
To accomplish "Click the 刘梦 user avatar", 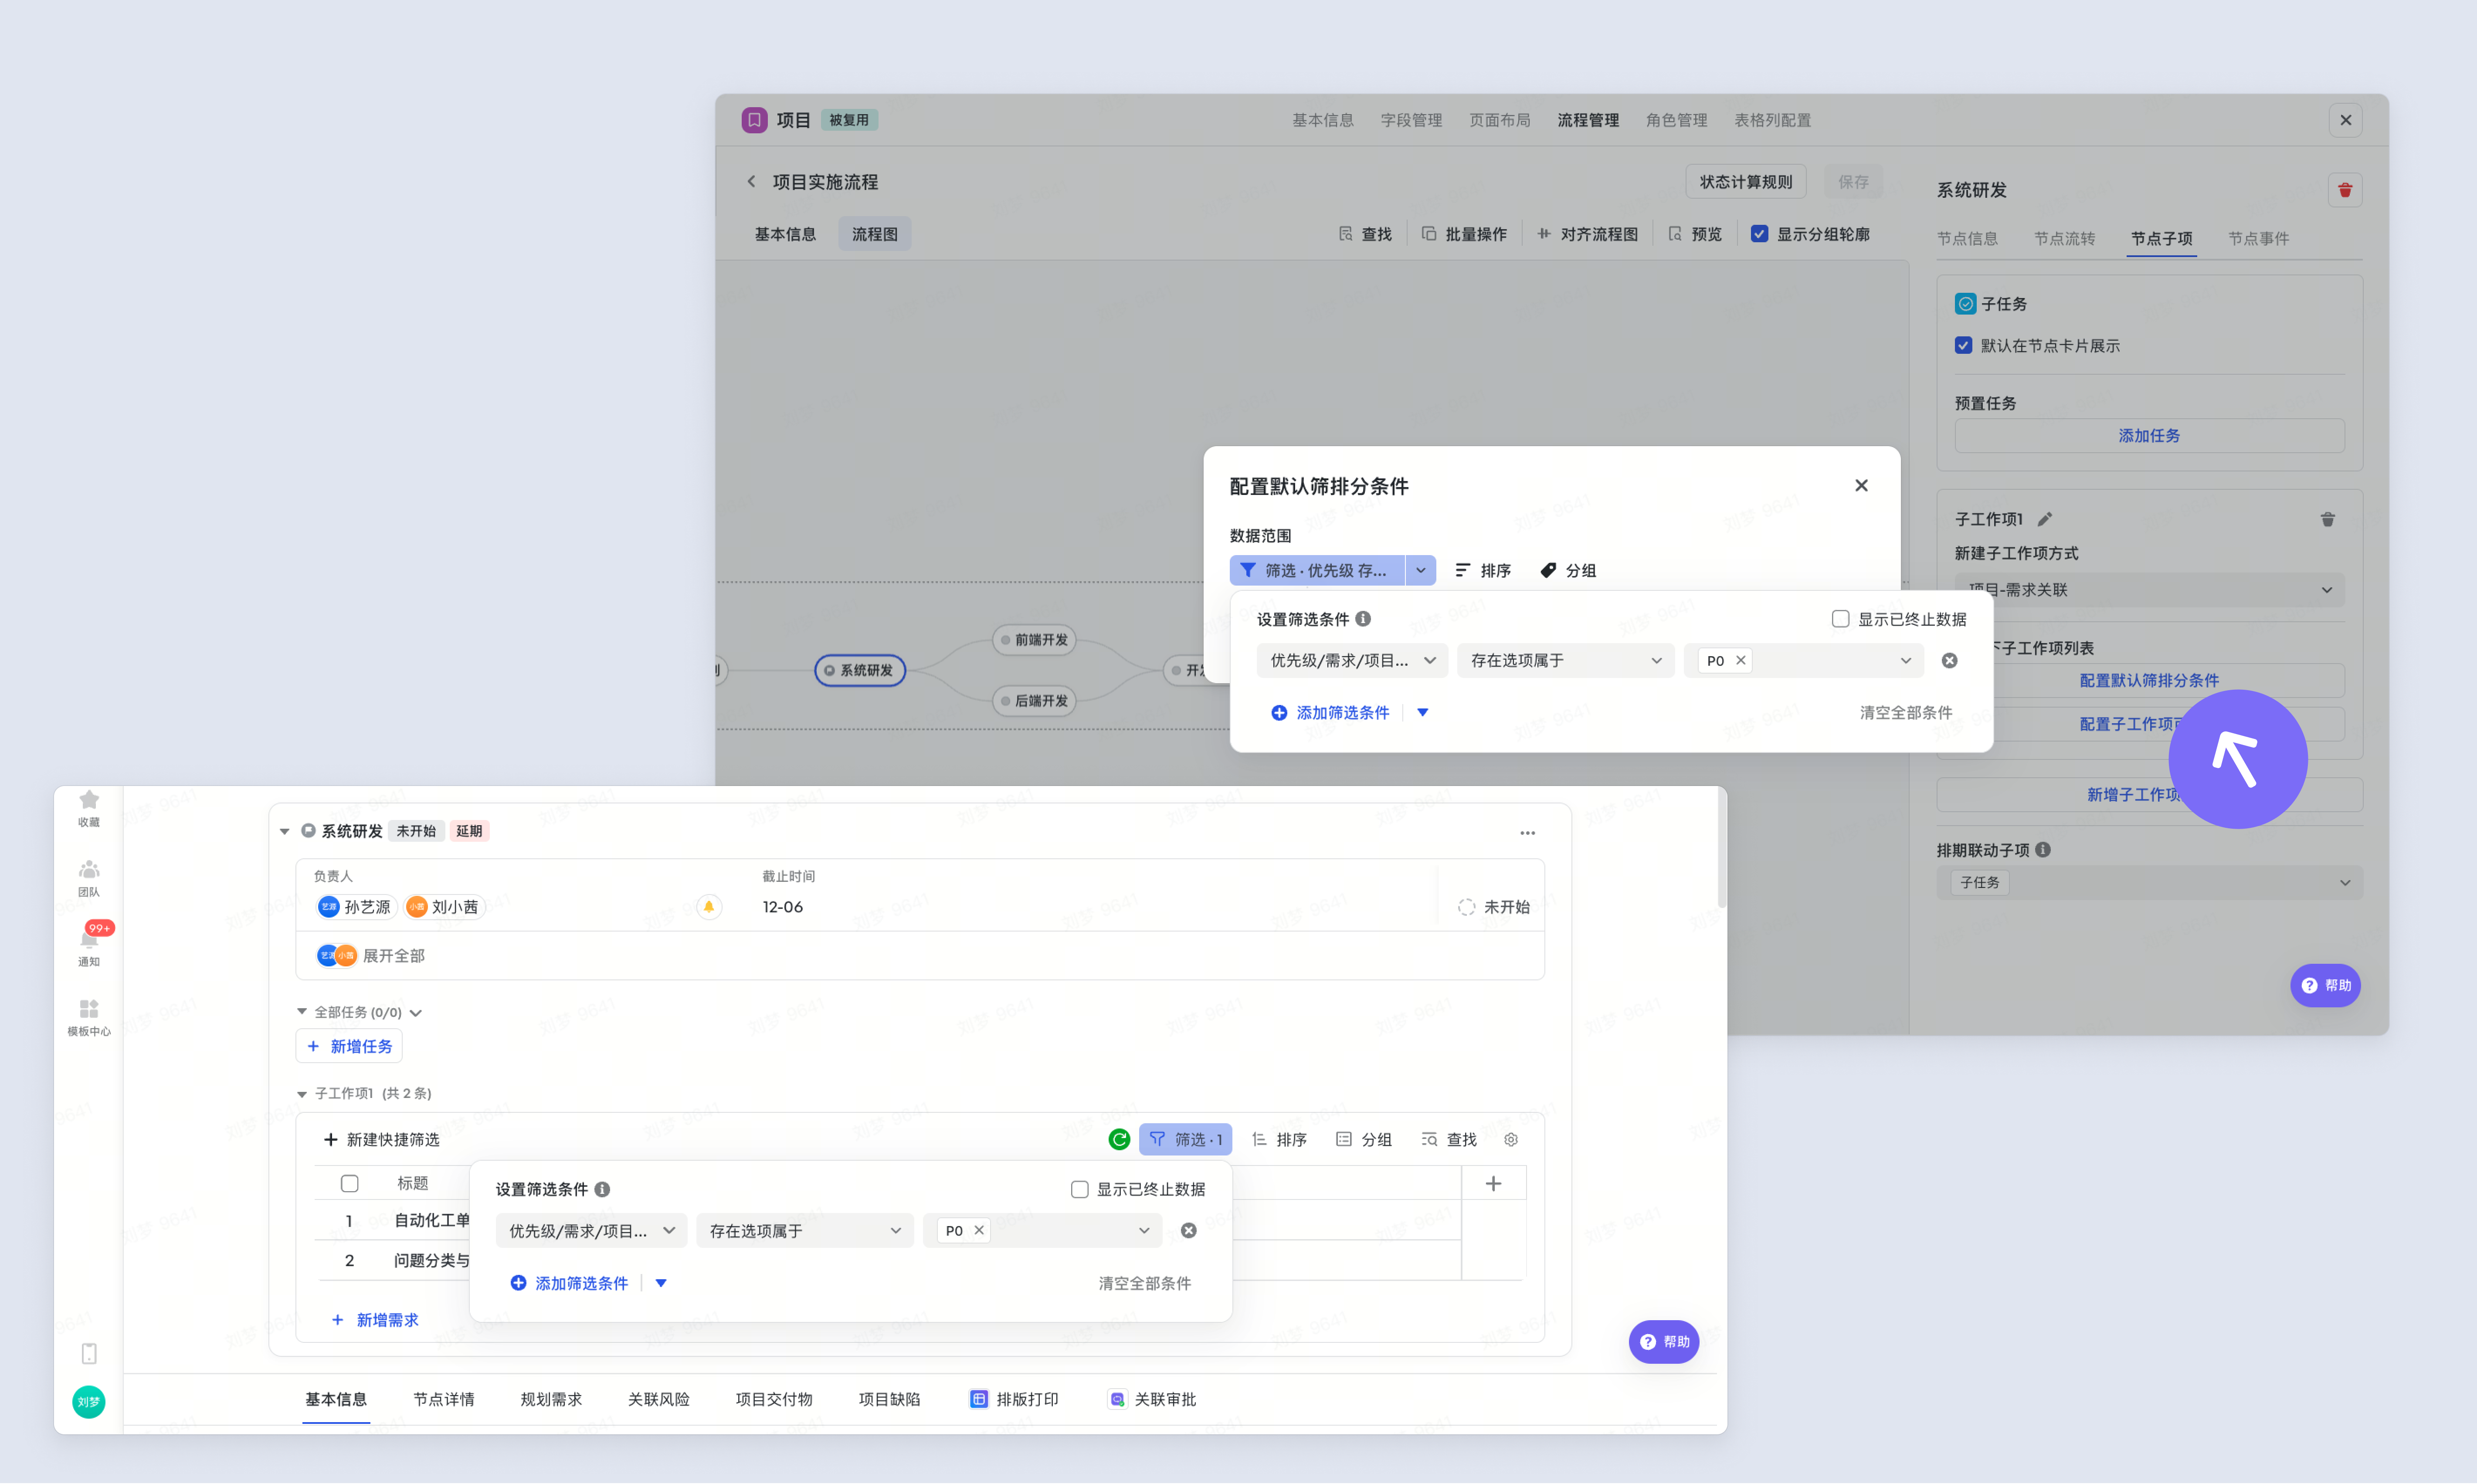I will point(89,1401).
